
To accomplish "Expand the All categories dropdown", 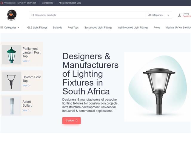I will click(159, 15).
